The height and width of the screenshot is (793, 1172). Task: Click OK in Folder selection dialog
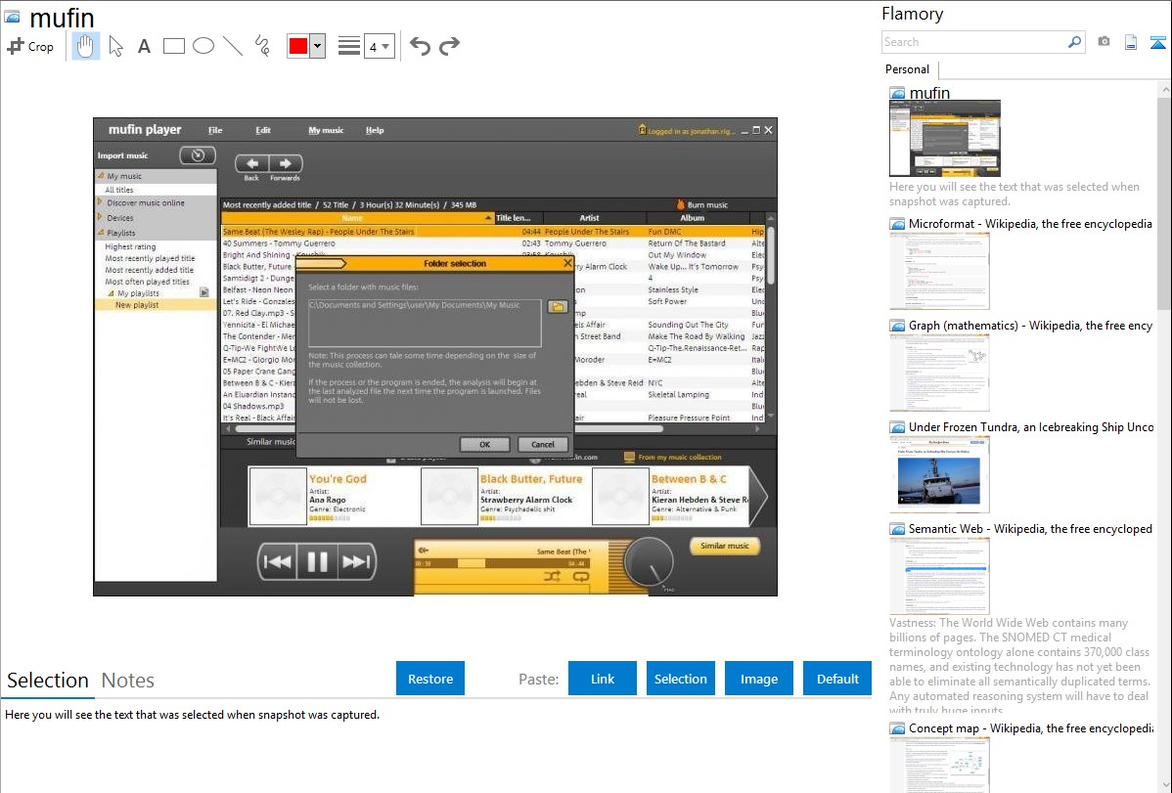tap(484, 444)
